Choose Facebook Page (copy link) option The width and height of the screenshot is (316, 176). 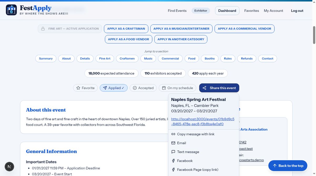pyautogui.click(x=204, y=170)
